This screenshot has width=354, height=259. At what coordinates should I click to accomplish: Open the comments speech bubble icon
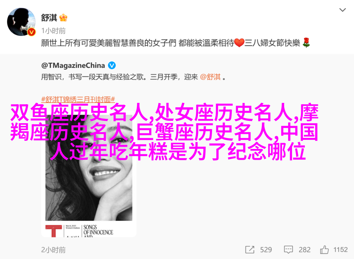[288, 250]
